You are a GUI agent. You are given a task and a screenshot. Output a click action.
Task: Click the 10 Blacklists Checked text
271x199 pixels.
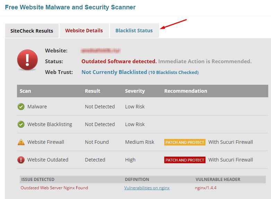[x=174, y=73]
